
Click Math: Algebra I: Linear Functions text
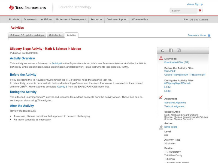click(x=181, y=115)
